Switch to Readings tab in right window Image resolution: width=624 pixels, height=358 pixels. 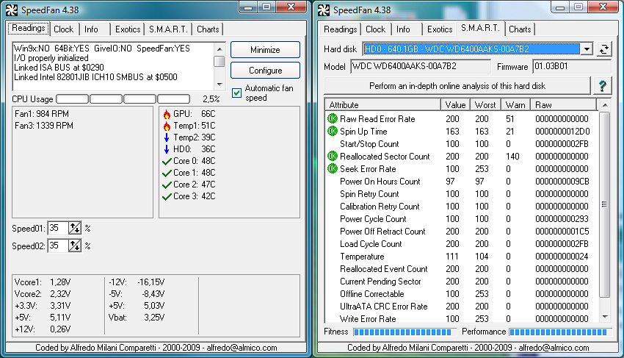pyautogui.click(x=340, y=29)
